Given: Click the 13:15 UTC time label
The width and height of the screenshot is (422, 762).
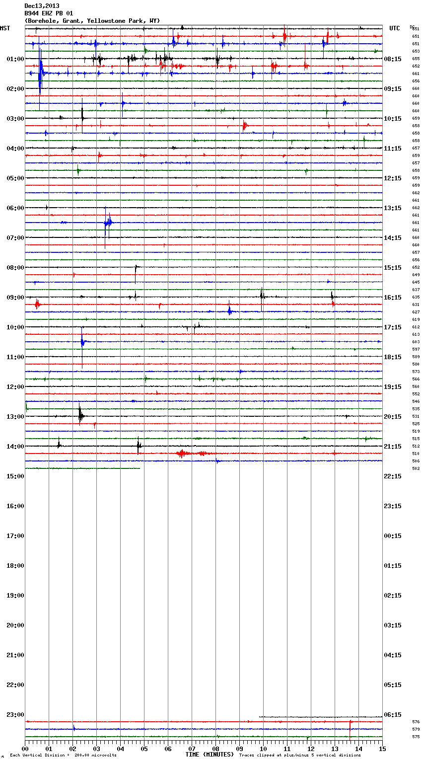Looking at the screenshot, I should click(393, 208).
